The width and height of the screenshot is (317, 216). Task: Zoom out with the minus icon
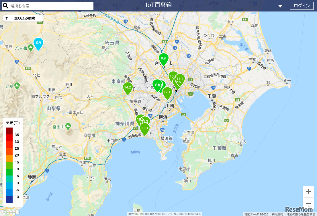click(308, 203)
